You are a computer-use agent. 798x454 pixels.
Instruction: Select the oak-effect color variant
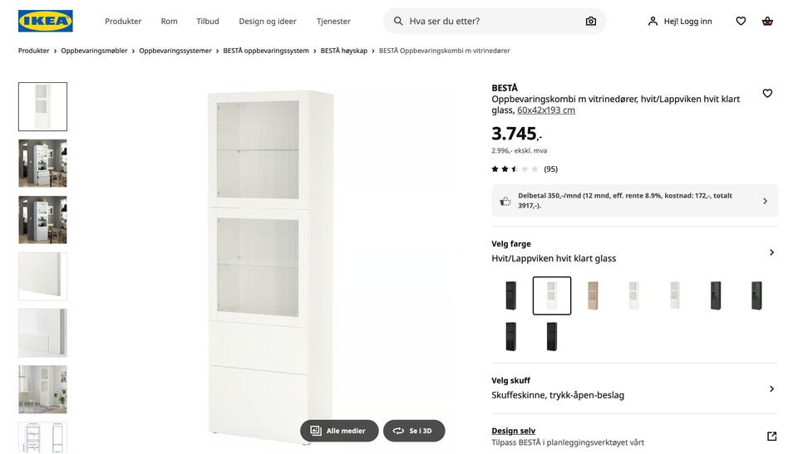593,295
